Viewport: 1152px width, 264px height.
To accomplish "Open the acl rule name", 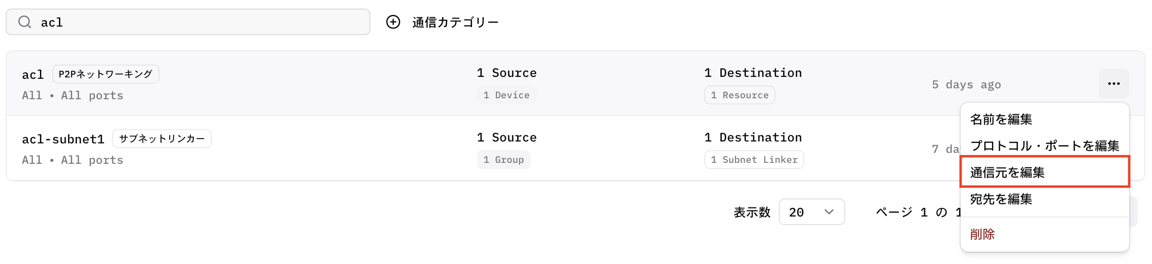I will coord(33,75).
